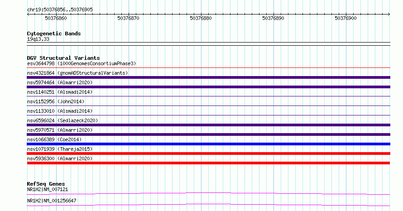Click the purple bar under nsv6596024
Viewport: 403px width, 211px height.
pos(209,125)
